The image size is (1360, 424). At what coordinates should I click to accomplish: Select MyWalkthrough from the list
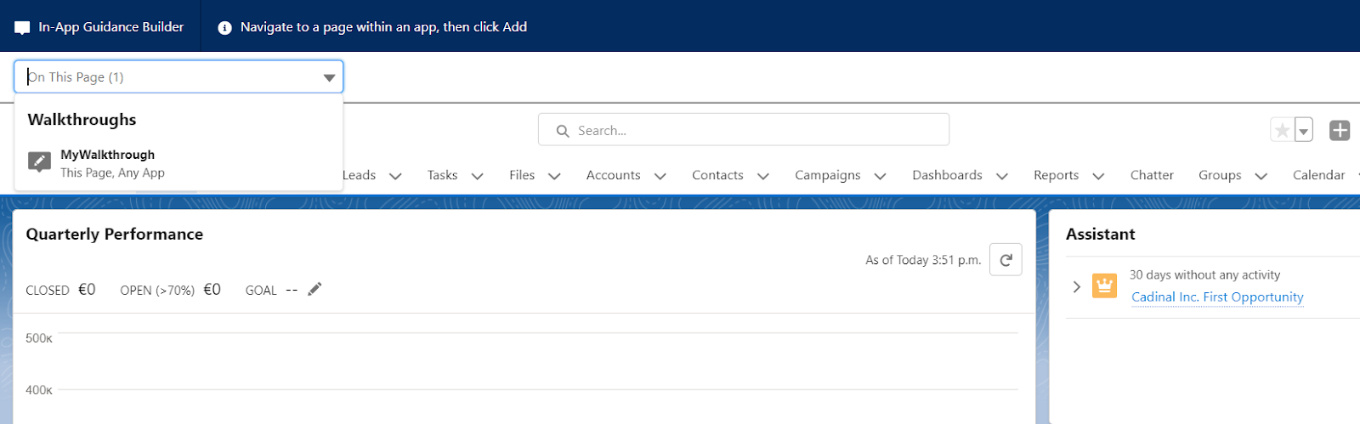[107, 155]
